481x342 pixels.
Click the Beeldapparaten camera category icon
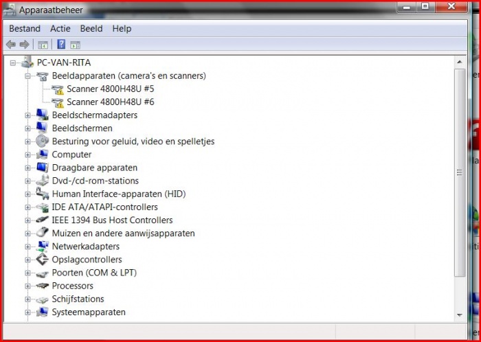[x=43, y=76]
